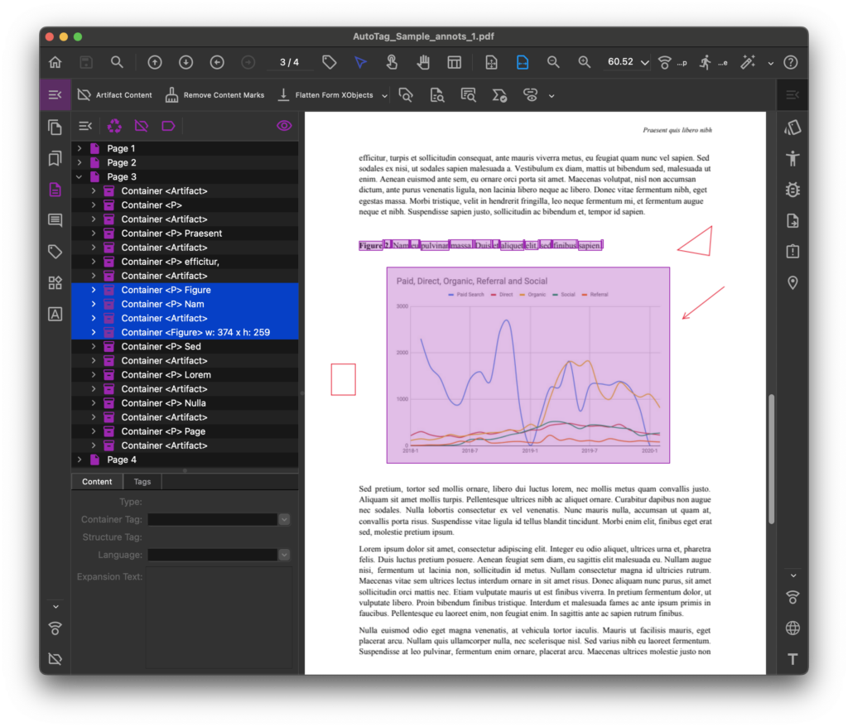Click the chart figure in the document
The height and width of the screenshot is (727, 848).
point(528,365)
